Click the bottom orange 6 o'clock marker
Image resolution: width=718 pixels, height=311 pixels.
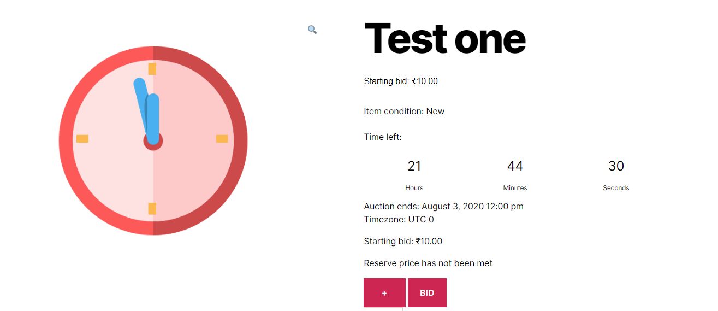click(x=152, y=208)
